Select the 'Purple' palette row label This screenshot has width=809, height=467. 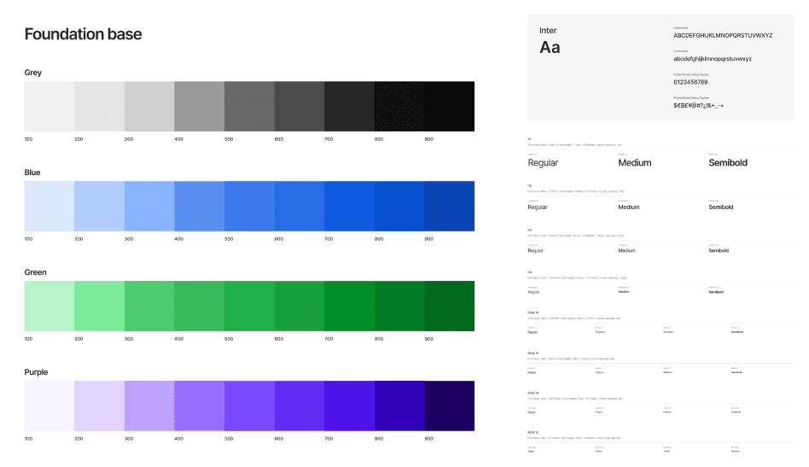click(36, 372)
